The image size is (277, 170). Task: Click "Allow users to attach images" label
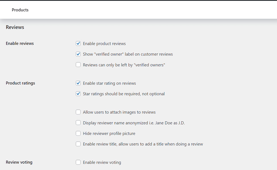[x=119, y=112]
